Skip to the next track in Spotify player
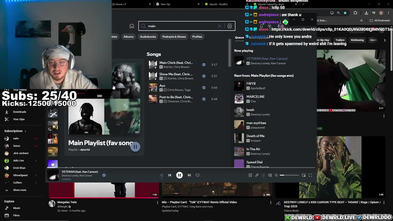 (189, 175)
